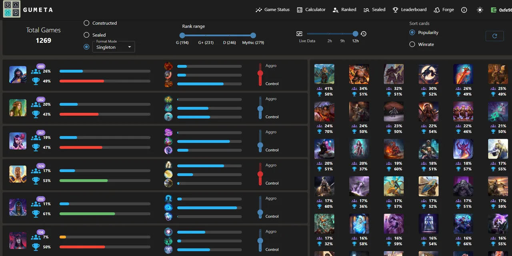Viewport: 512px width, 256px height.
Task: Click the Live Data icon
Action: point(299,34)
